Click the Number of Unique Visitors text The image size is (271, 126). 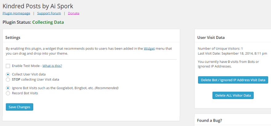pos(220,49)
